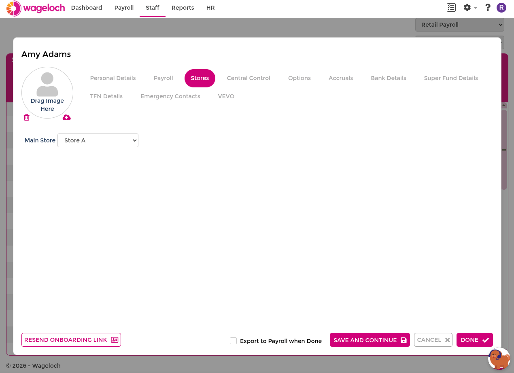
Task: Tick Export to Payroll when Done
Action: click(233, 341)
